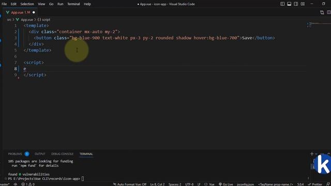Click the 5.0.4 version status item

[x=300, y=184]
